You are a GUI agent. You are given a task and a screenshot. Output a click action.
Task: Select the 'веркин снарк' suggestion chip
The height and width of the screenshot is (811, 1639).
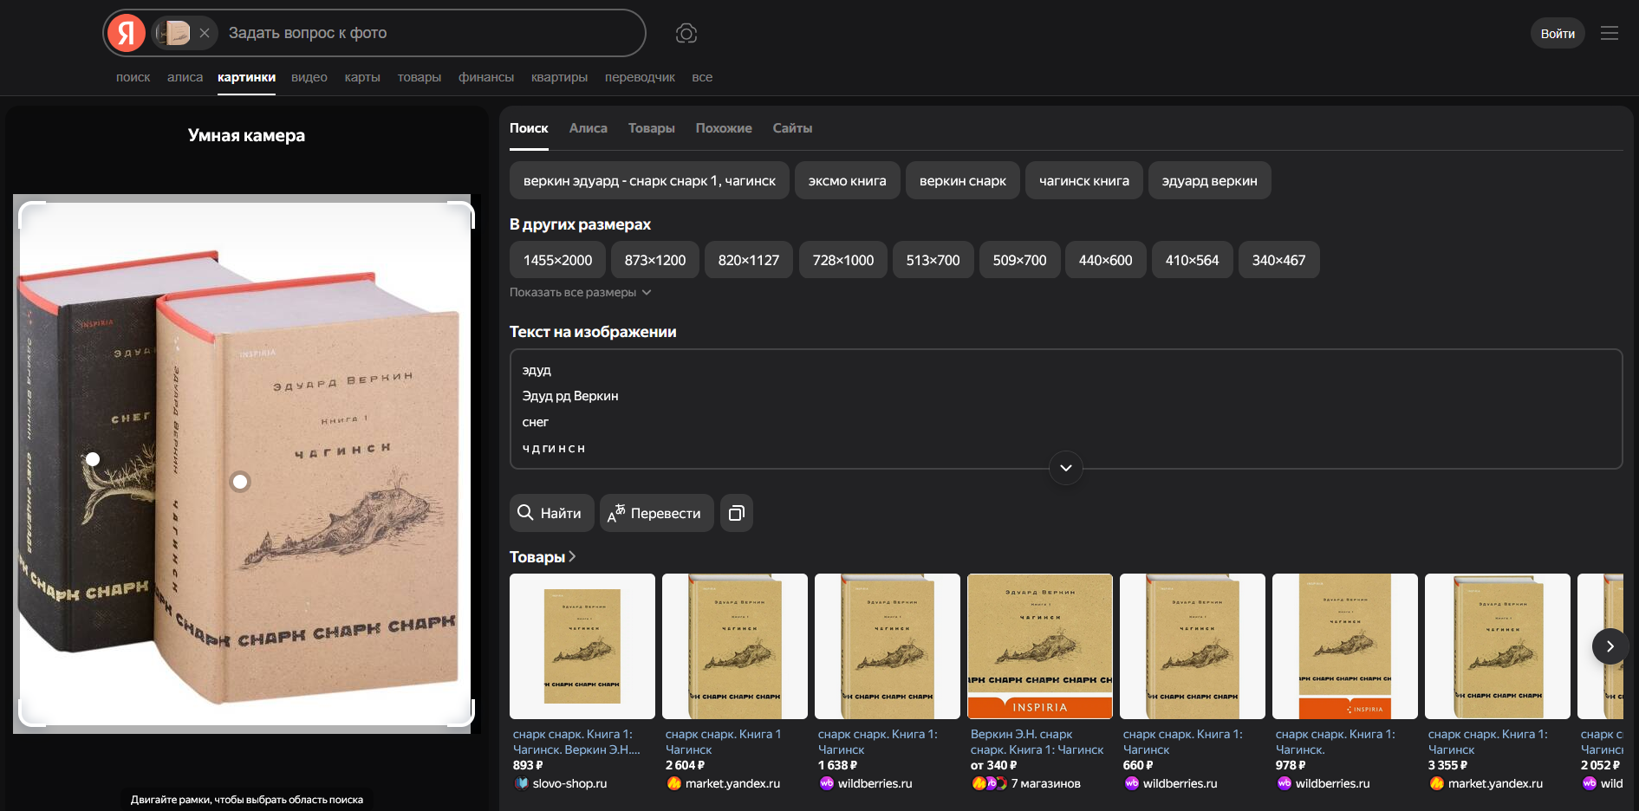point(963,181)
